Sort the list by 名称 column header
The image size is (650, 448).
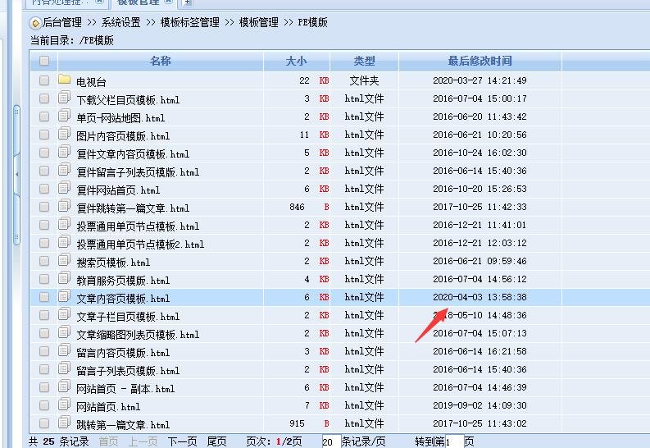tap(161, 61)
